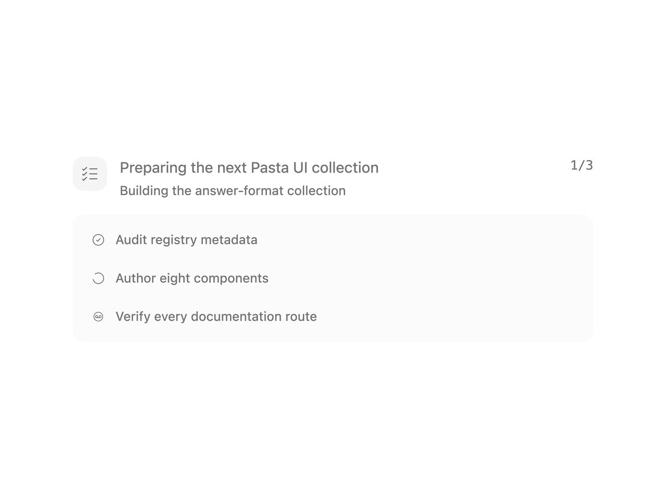Click the word Pasta in the heading
Viewport: 666px width, 499px height.
pyautogui.click(x=270, y=167)
